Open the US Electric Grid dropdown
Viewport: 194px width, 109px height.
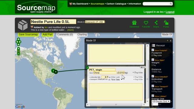pos(161,101)
